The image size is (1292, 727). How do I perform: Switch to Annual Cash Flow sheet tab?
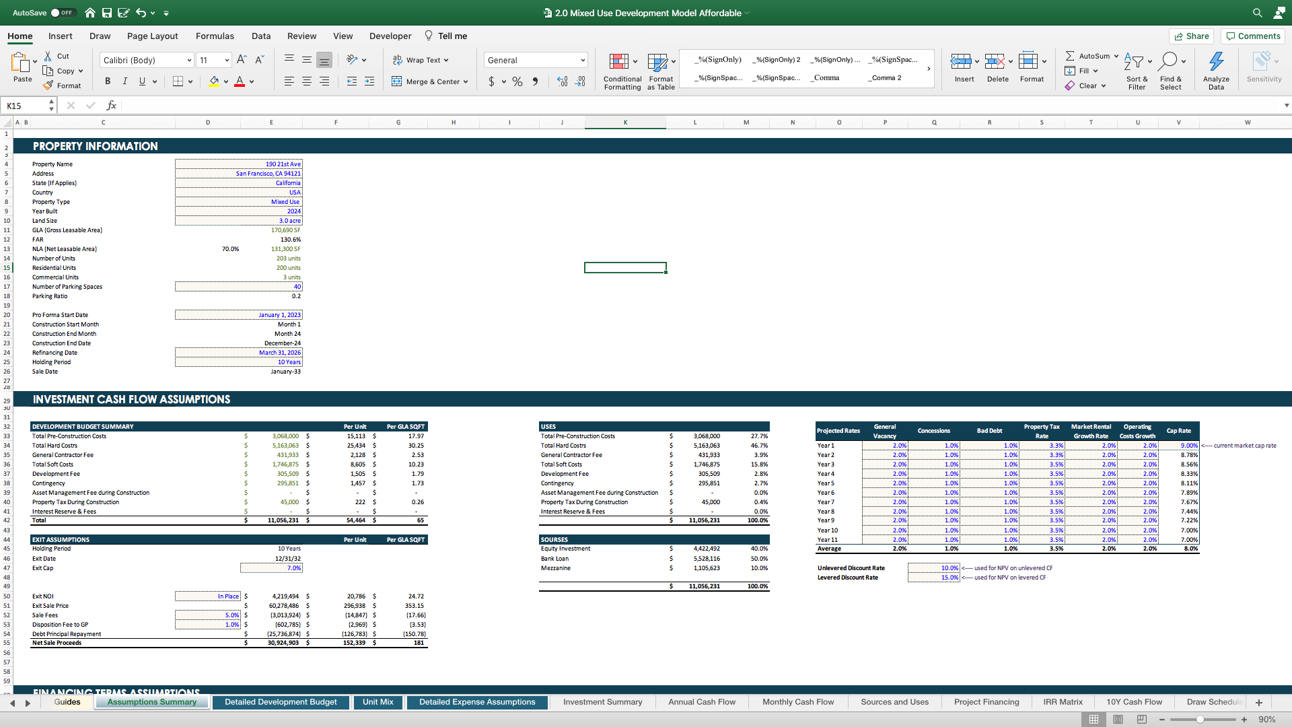coord(702,702)
